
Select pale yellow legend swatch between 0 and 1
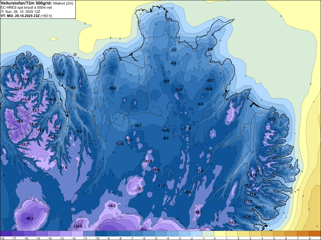pos(220,234)
